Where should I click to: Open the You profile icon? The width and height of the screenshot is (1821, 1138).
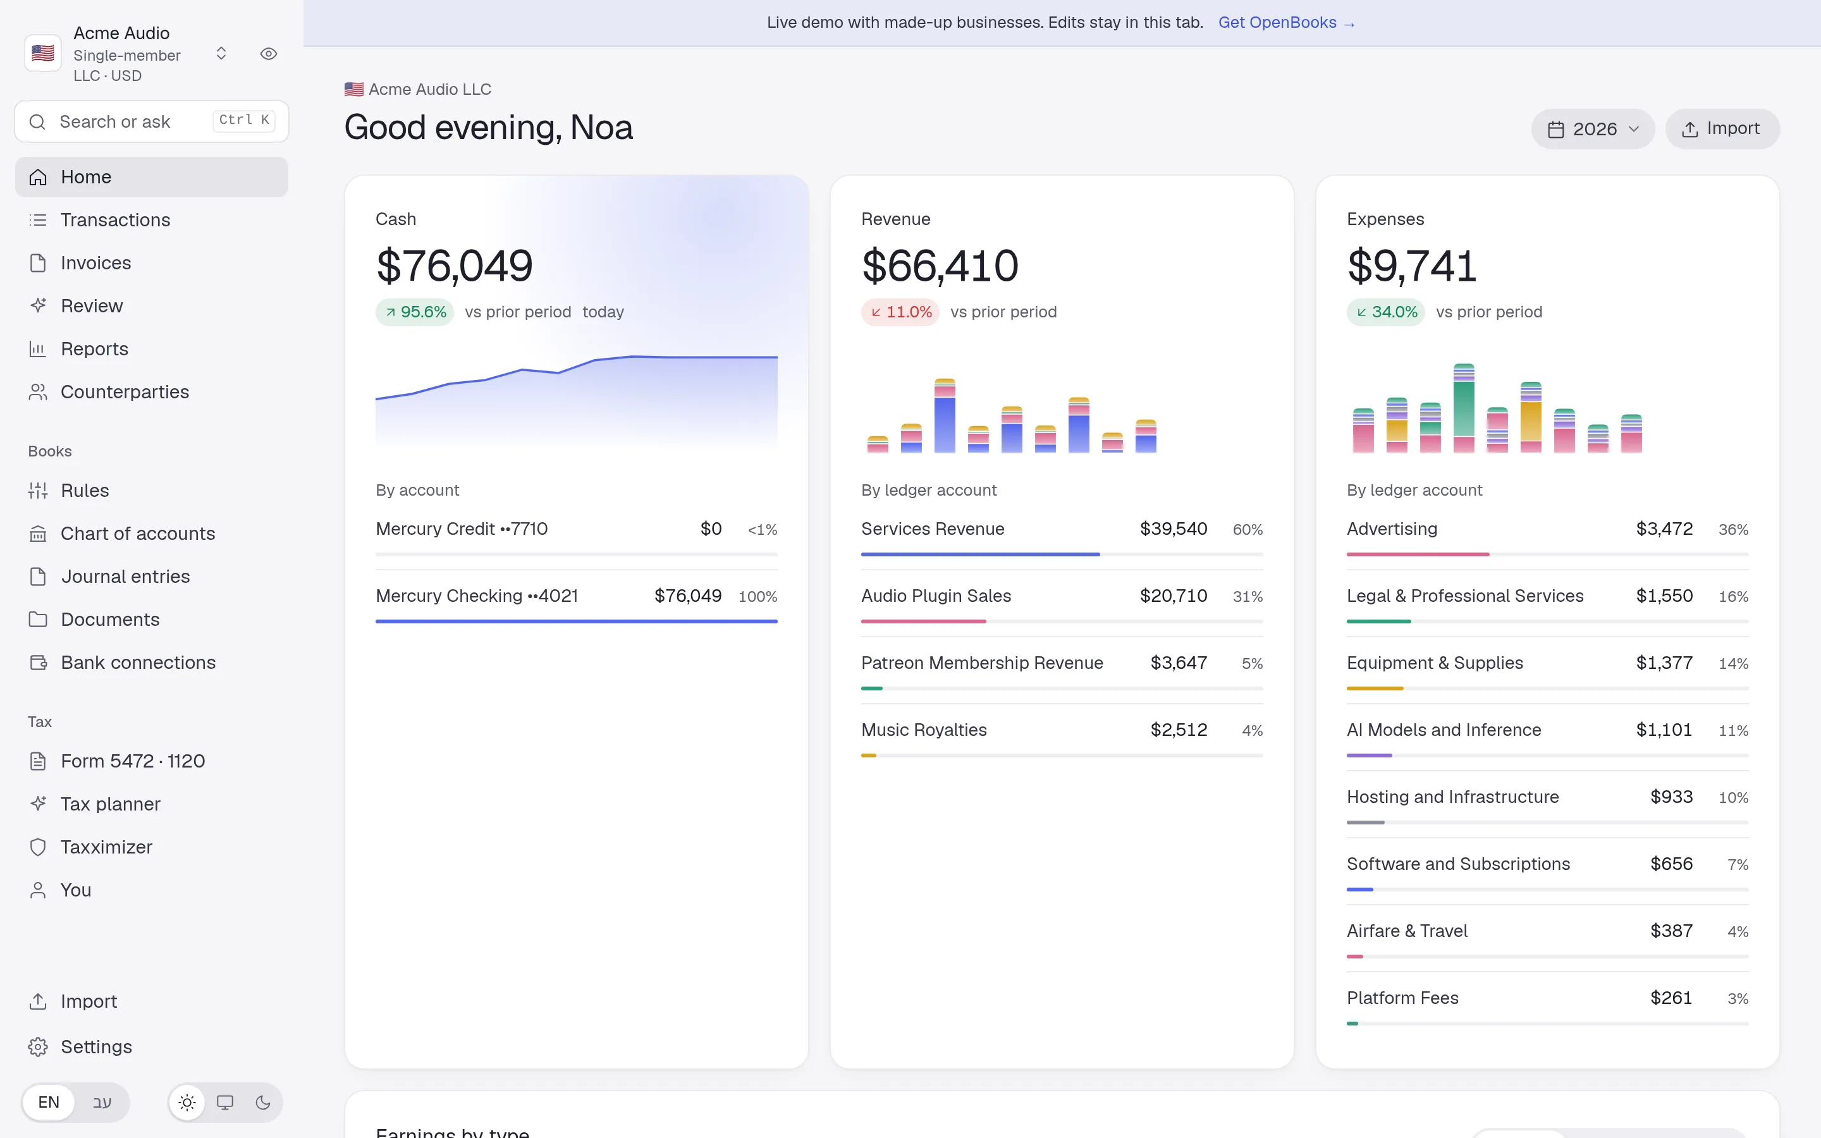coord(38,889)
